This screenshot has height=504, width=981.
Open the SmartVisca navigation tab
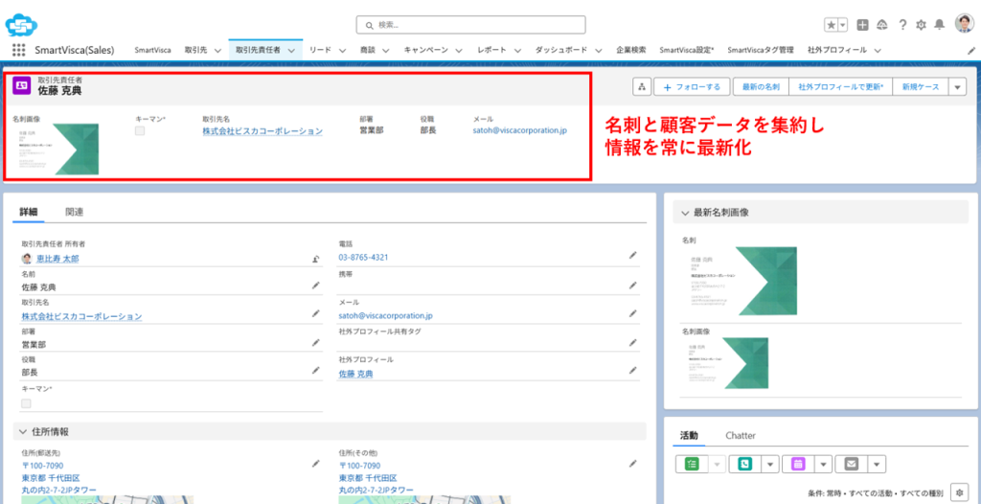(x=152, y=50)
